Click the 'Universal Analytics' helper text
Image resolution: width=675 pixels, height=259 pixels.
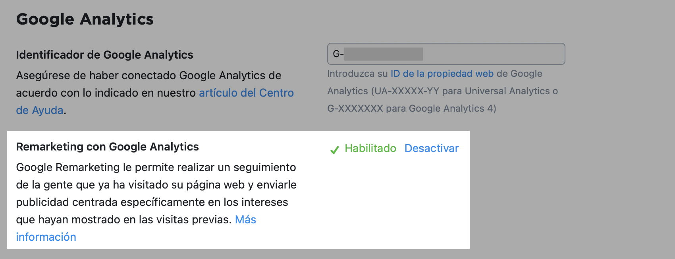[x=507, y=91]
